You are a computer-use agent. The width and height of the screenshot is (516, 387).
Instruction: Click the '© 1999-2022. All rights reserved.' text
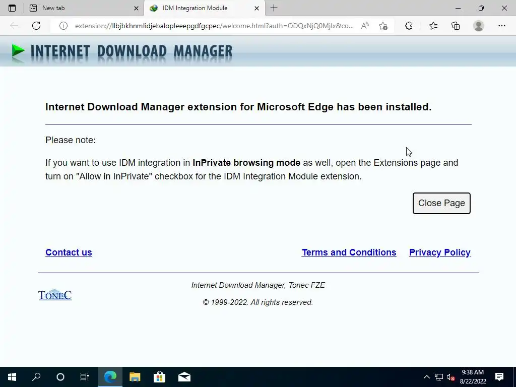pyautogui.click(x=257, y=302)
